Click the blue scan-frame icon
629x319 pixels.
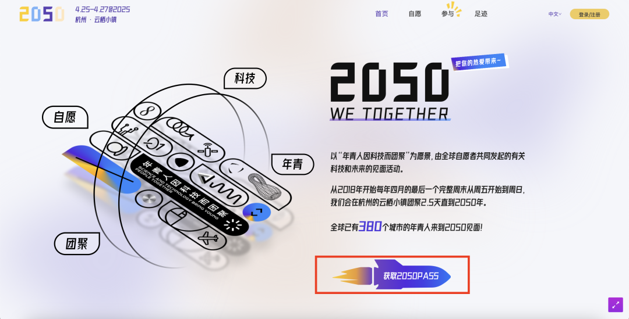coord(256,212)
